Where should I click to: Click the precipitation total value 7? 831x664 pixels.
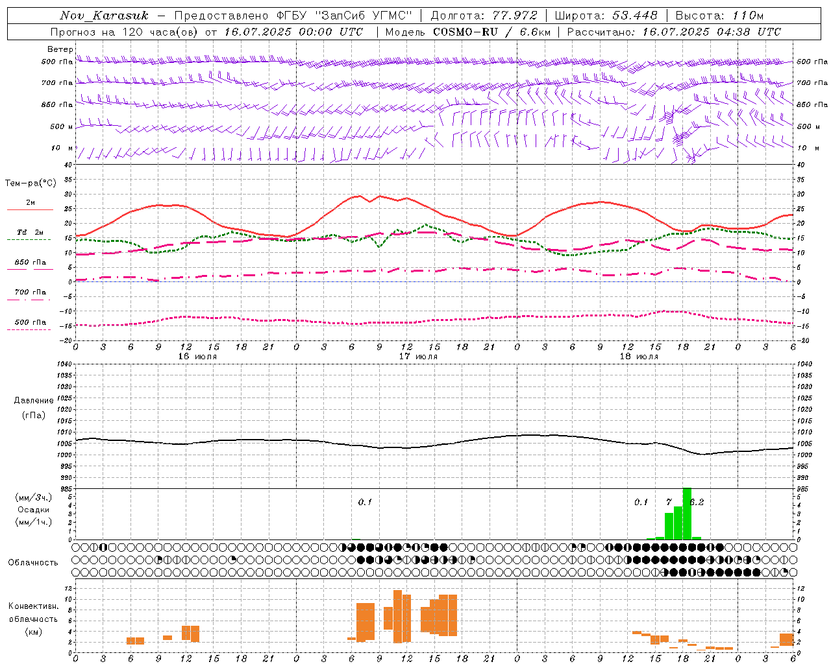(669, 502)
